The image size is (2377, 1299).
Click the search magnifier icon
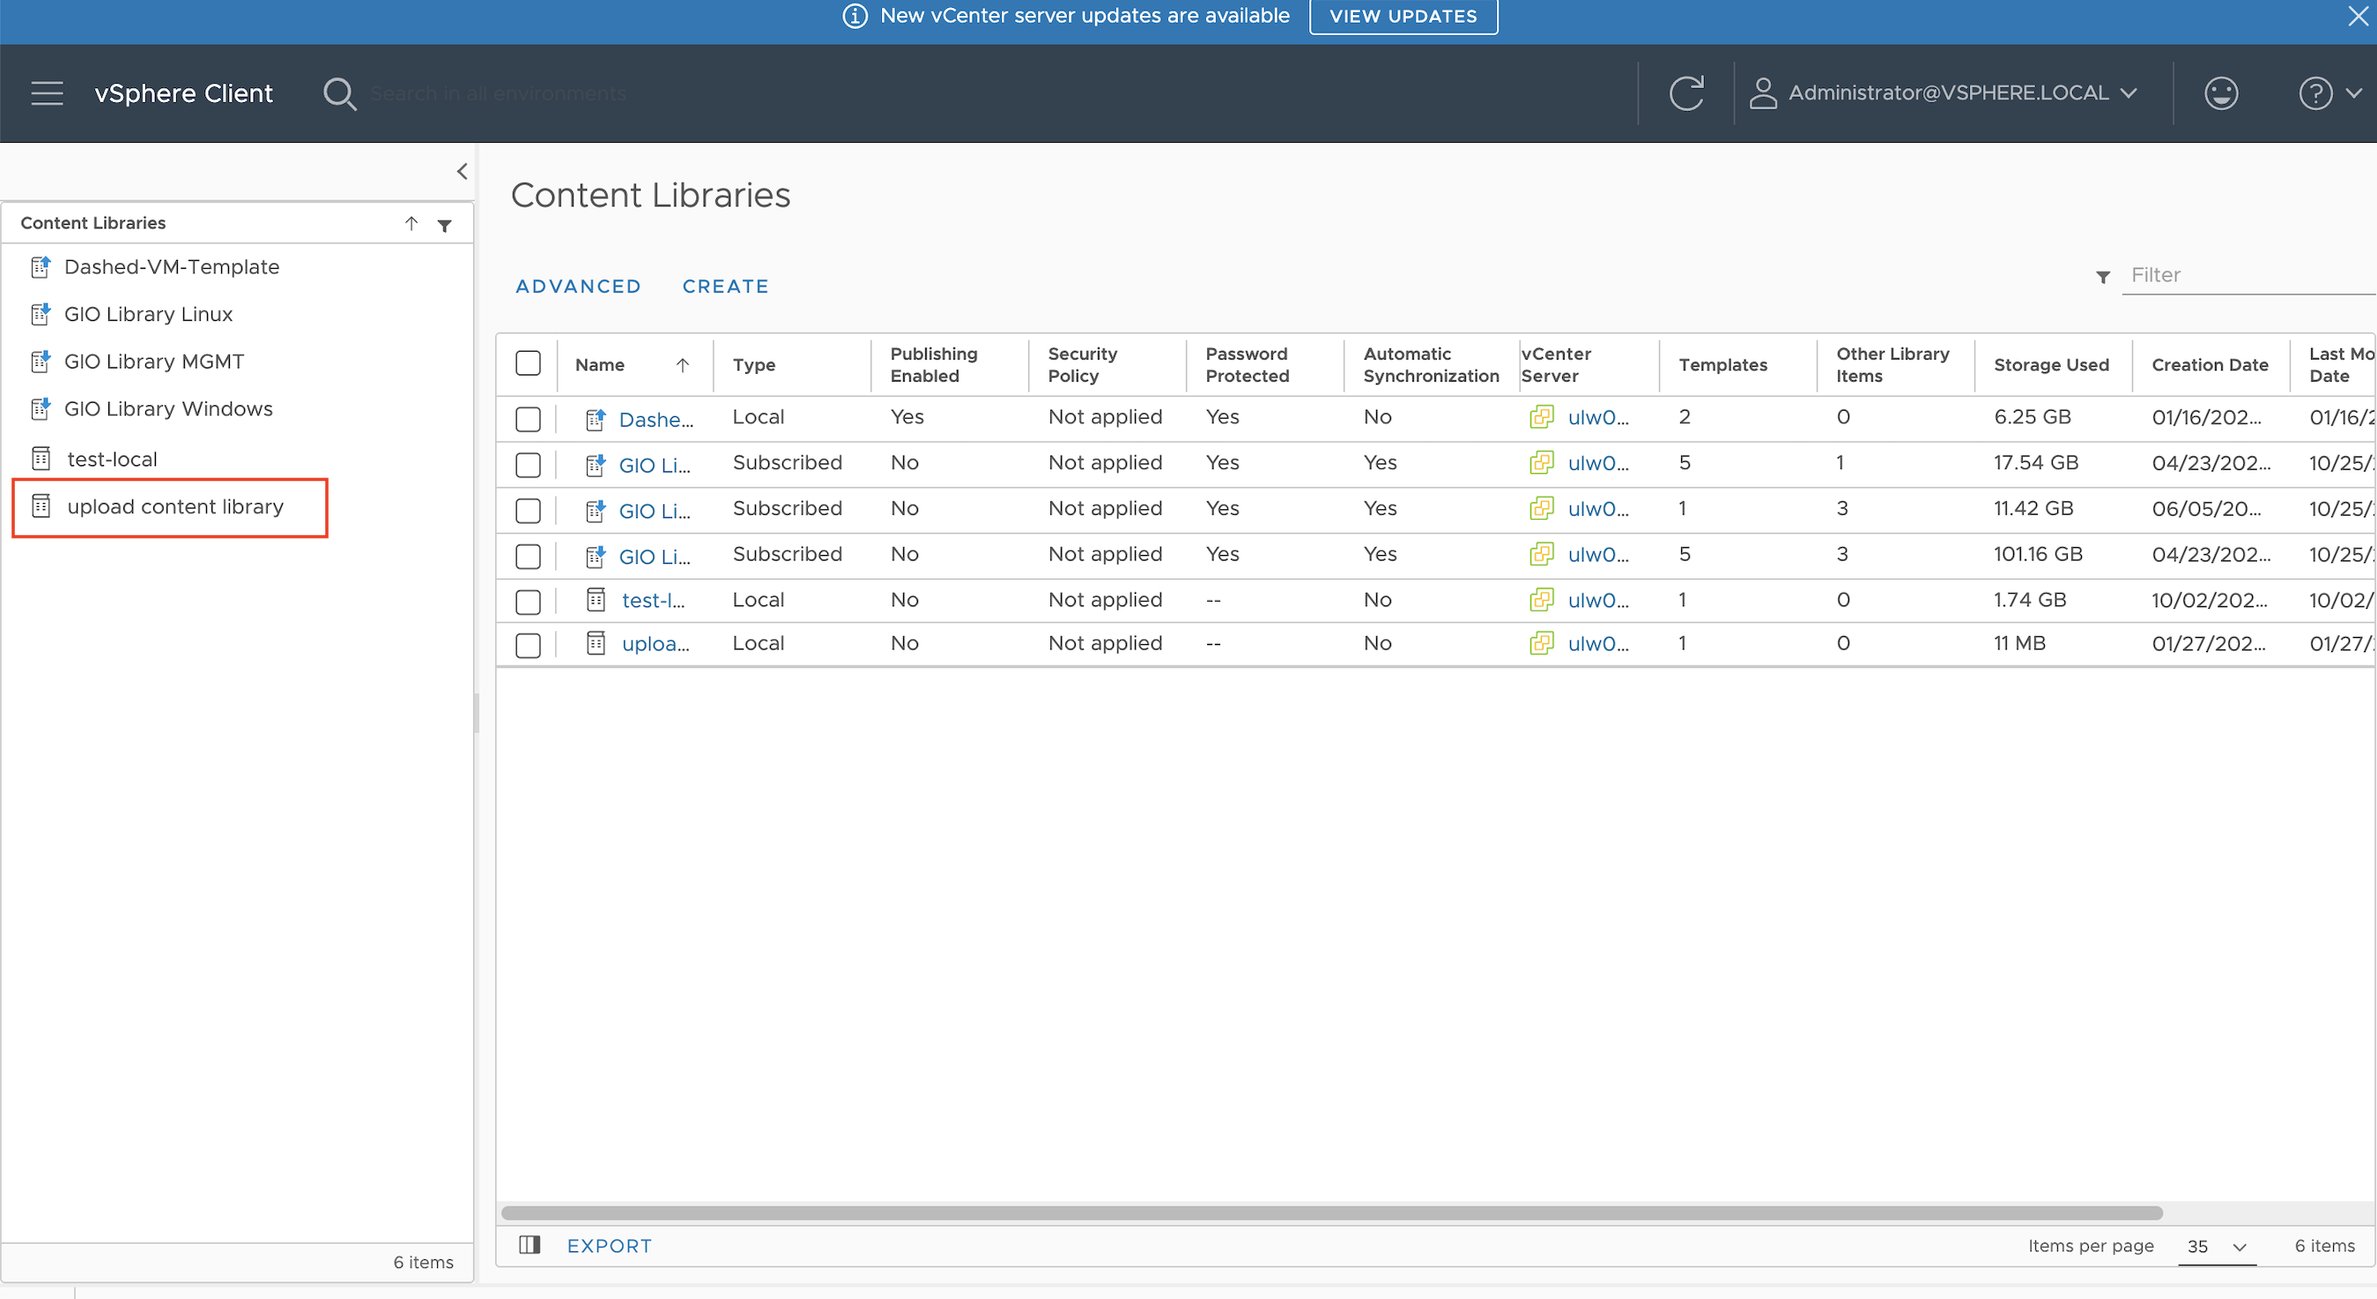click(338, 93)
